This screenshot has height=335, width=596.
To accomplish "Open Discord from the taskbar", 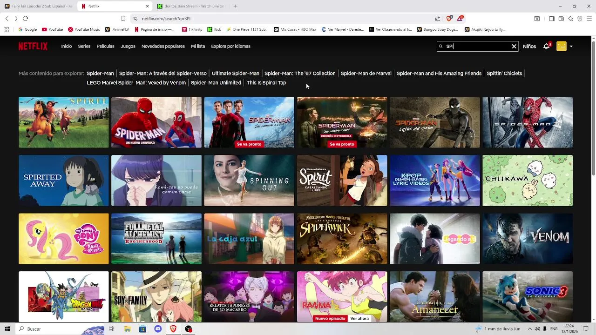I will pyautogui.click(x=158, y=329).
